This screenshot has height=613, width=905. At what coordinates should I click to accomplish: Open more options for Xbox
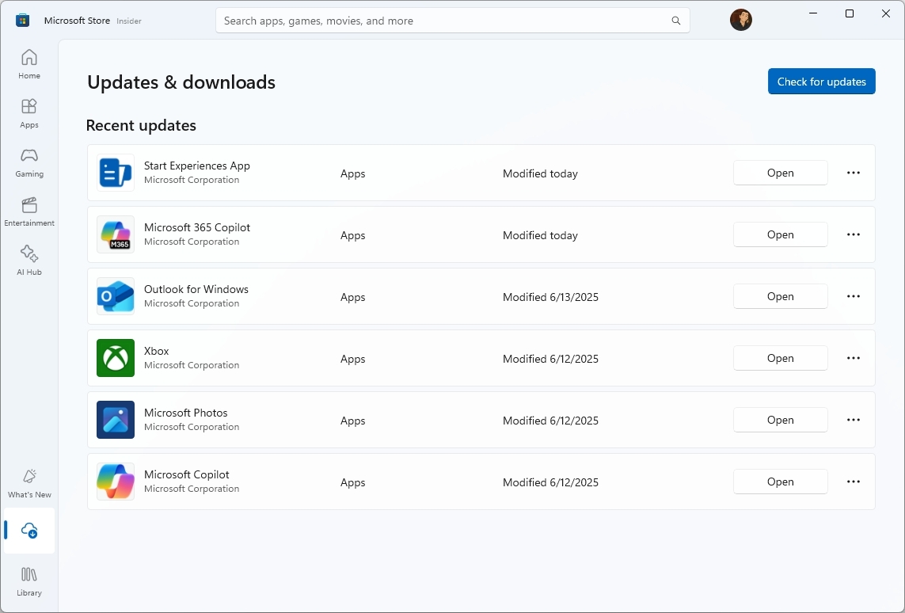point(853,358)
